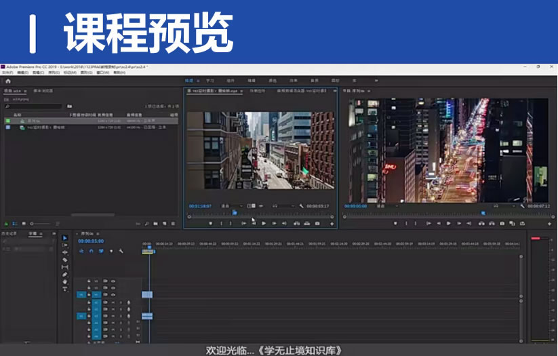Select the Ripple Edit tool
This screenshot has width=558, height=356.
tap(65, 252)
